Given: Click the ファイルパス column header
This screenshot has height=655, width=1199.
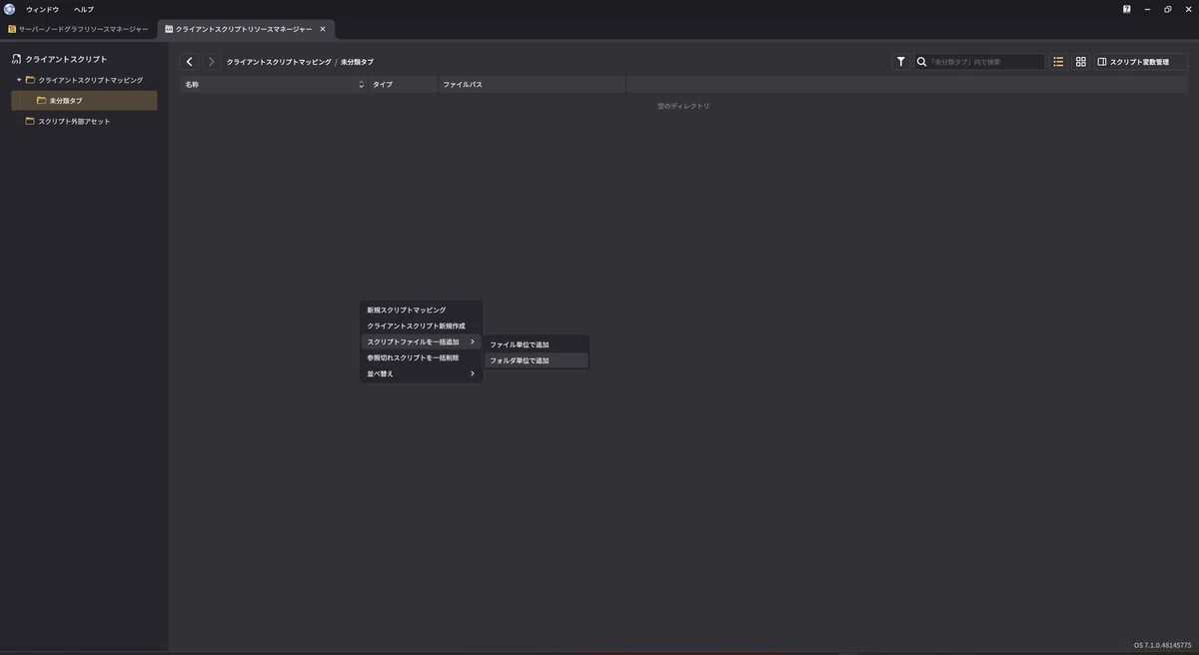Looking at the screenshot, I should (x=533, y=85).
